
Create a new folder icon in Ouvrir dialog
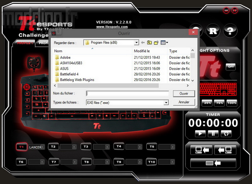point(156,43)
